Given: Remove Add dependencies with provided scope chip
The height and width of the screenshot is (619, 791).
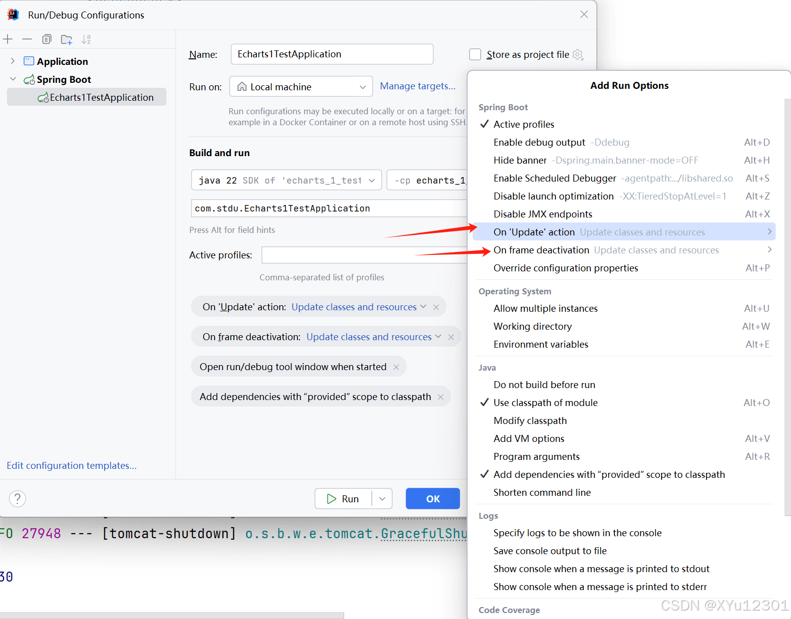Looking at the screenshot, I should click(x=441, y=397).
